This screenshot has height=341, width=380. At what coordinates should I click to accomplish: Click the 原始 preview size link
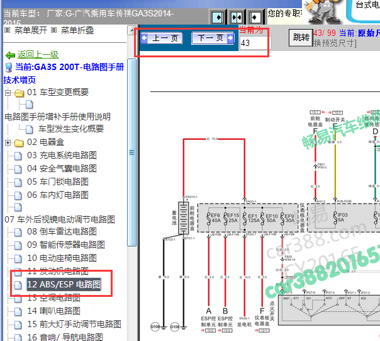[x=369, y=33]
